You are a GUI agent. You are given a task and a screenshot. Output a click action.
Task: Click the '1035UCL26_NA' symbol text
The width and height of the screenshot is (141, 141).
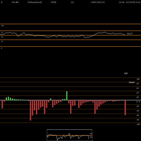pyautogui.click(x=98, y=2)
